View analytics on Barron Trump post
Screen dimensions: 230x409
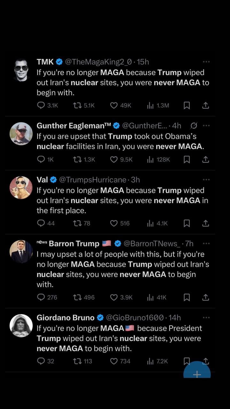click(150, 297)
